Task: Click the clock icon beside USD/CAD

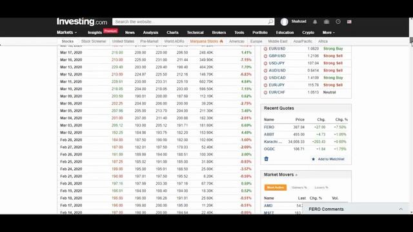Action: pos(265,78)
